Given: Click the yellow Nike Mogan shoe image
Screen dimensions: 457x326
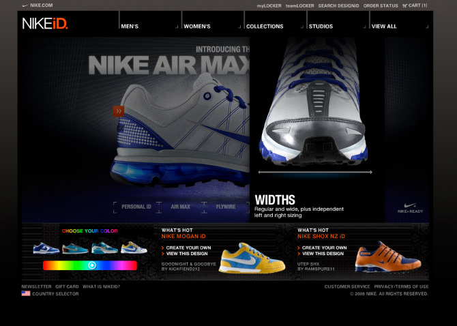Looking at the screenshot, I should coord(252,258).
